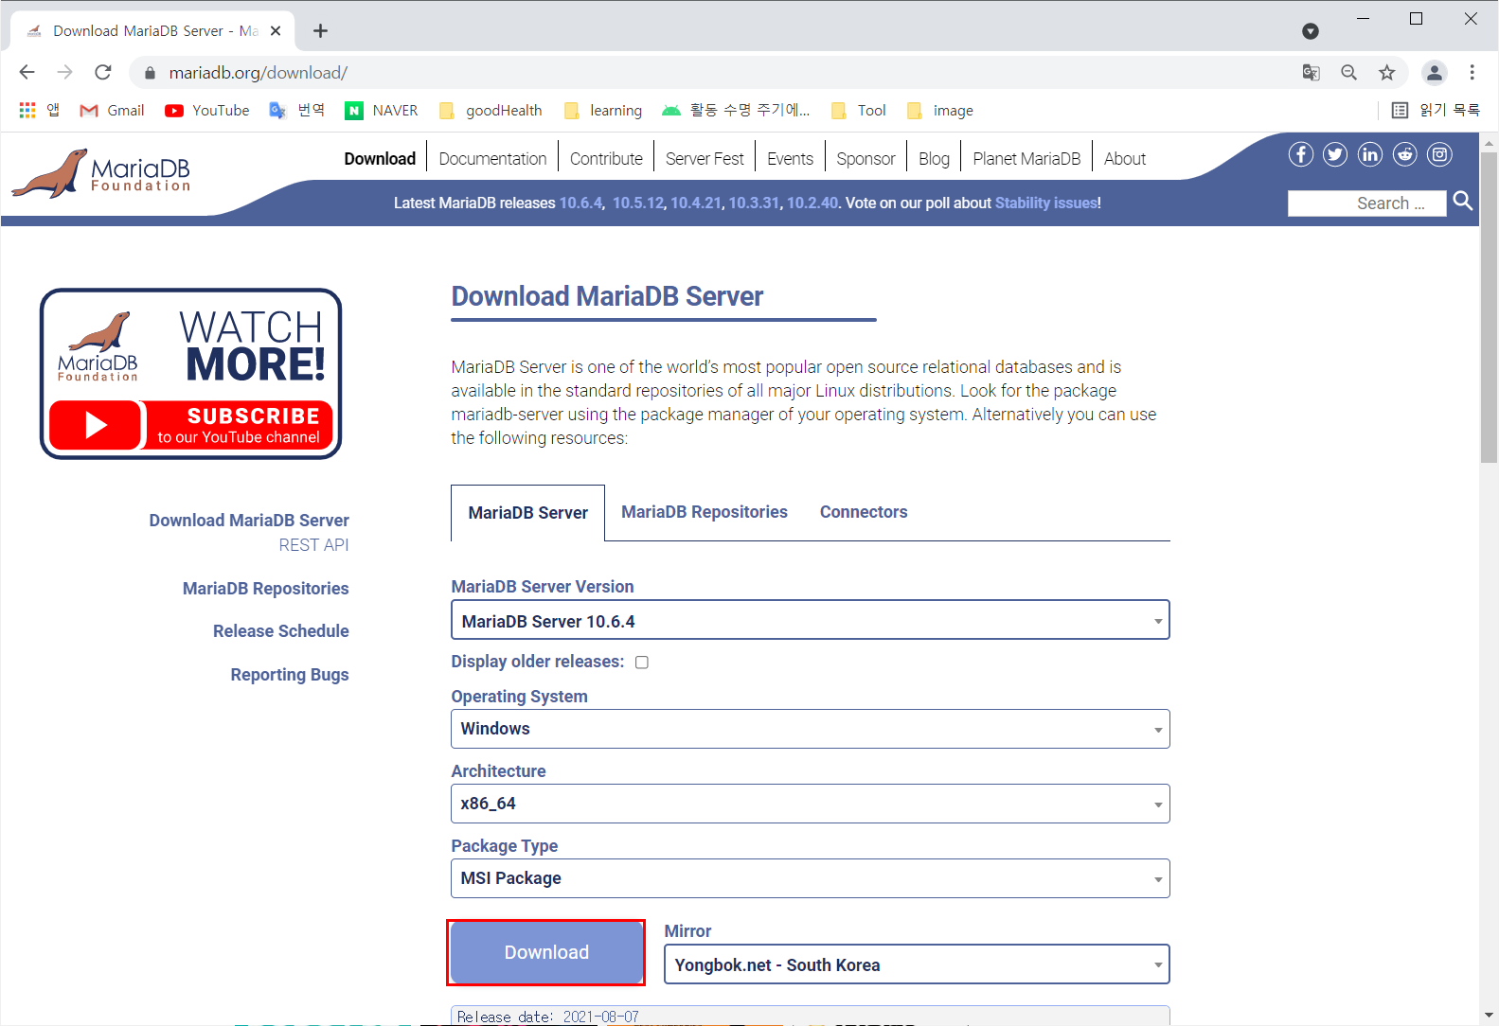Image resolution: width=1499 pixels, height=1026 pixels.
Task: Open Server Fest in top navigation
Action: click(x=705, y=159)
